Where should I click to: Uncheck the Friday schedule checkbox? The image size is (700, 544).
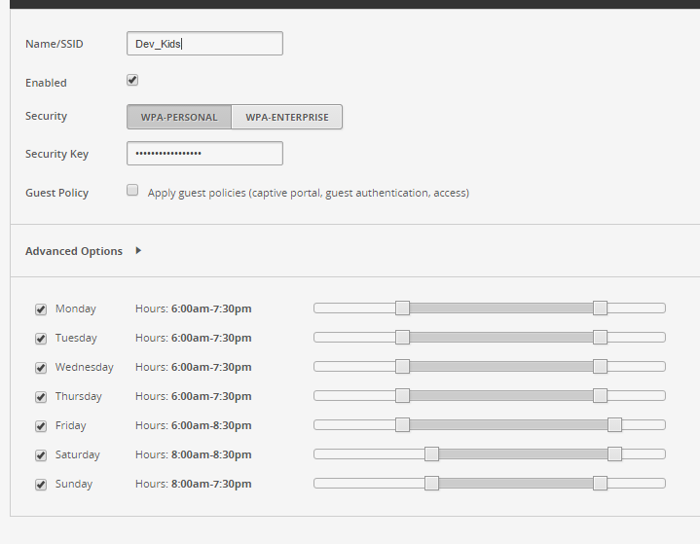tap(41, 425)
